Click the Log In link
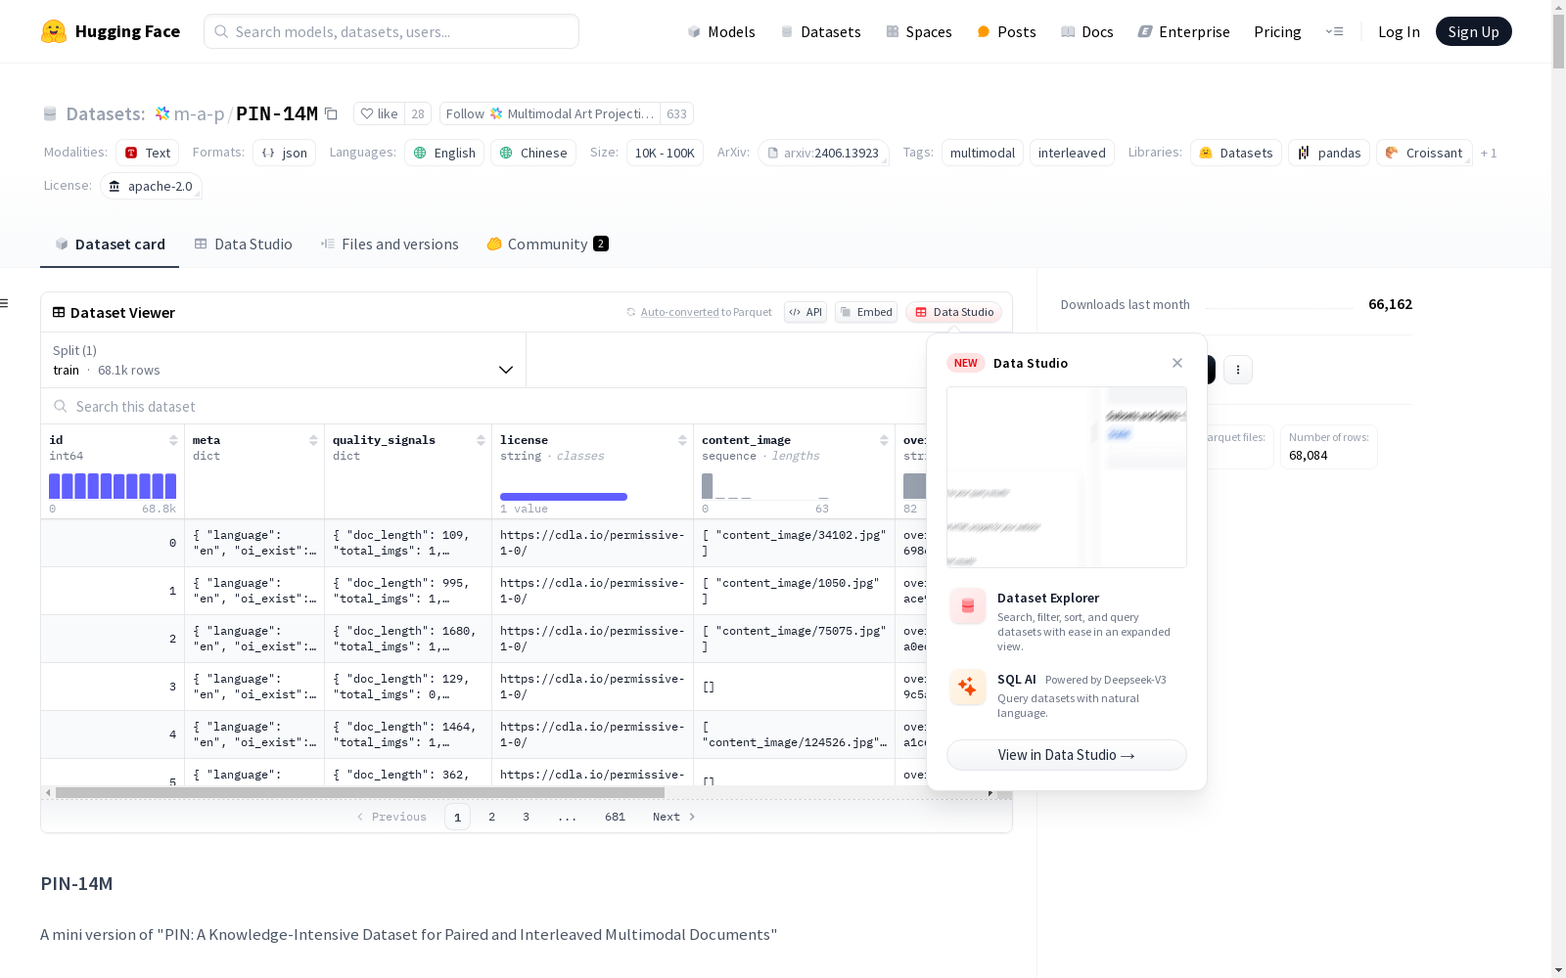Viewport: 1566px width, 978px height. 1399,31
